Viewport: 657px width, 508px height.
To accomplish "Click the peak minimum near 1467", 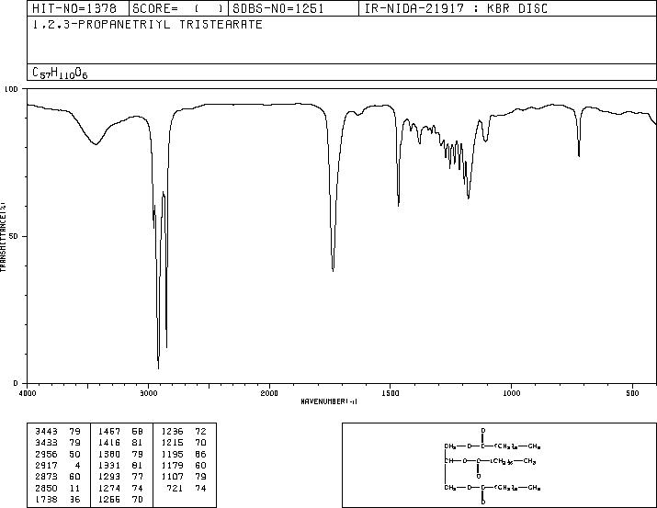I will (399, 204).
